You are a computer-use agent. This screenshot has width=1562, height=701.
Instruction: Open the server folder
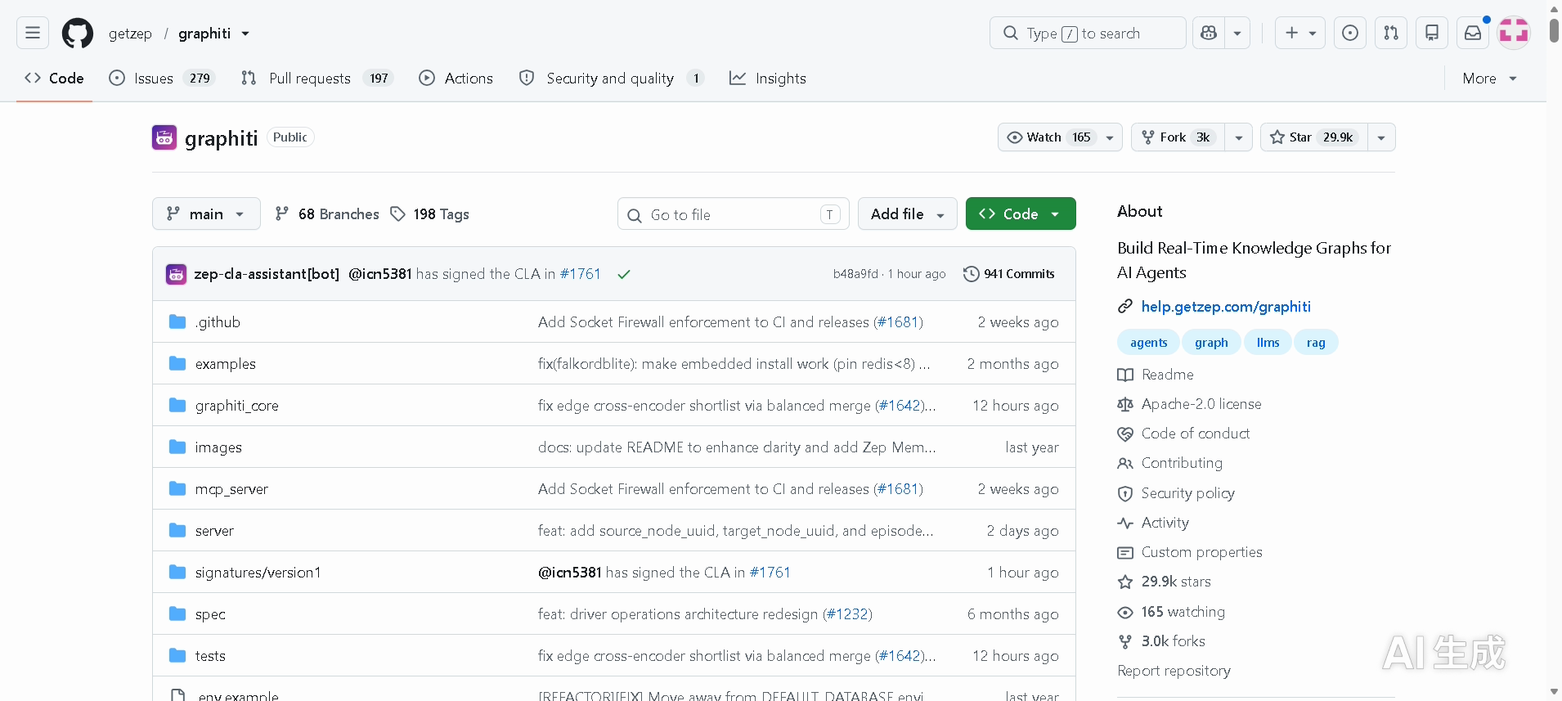tap(214, 531)
